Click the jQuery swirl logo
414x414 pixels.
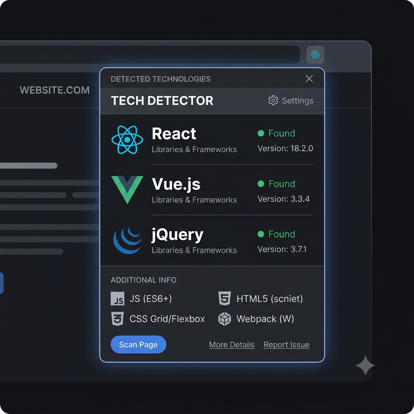tap(127, 240)
